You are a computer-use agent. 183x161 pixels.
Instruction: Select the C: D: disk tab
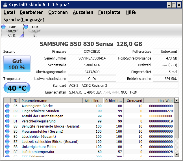click(x=12, y=31)
